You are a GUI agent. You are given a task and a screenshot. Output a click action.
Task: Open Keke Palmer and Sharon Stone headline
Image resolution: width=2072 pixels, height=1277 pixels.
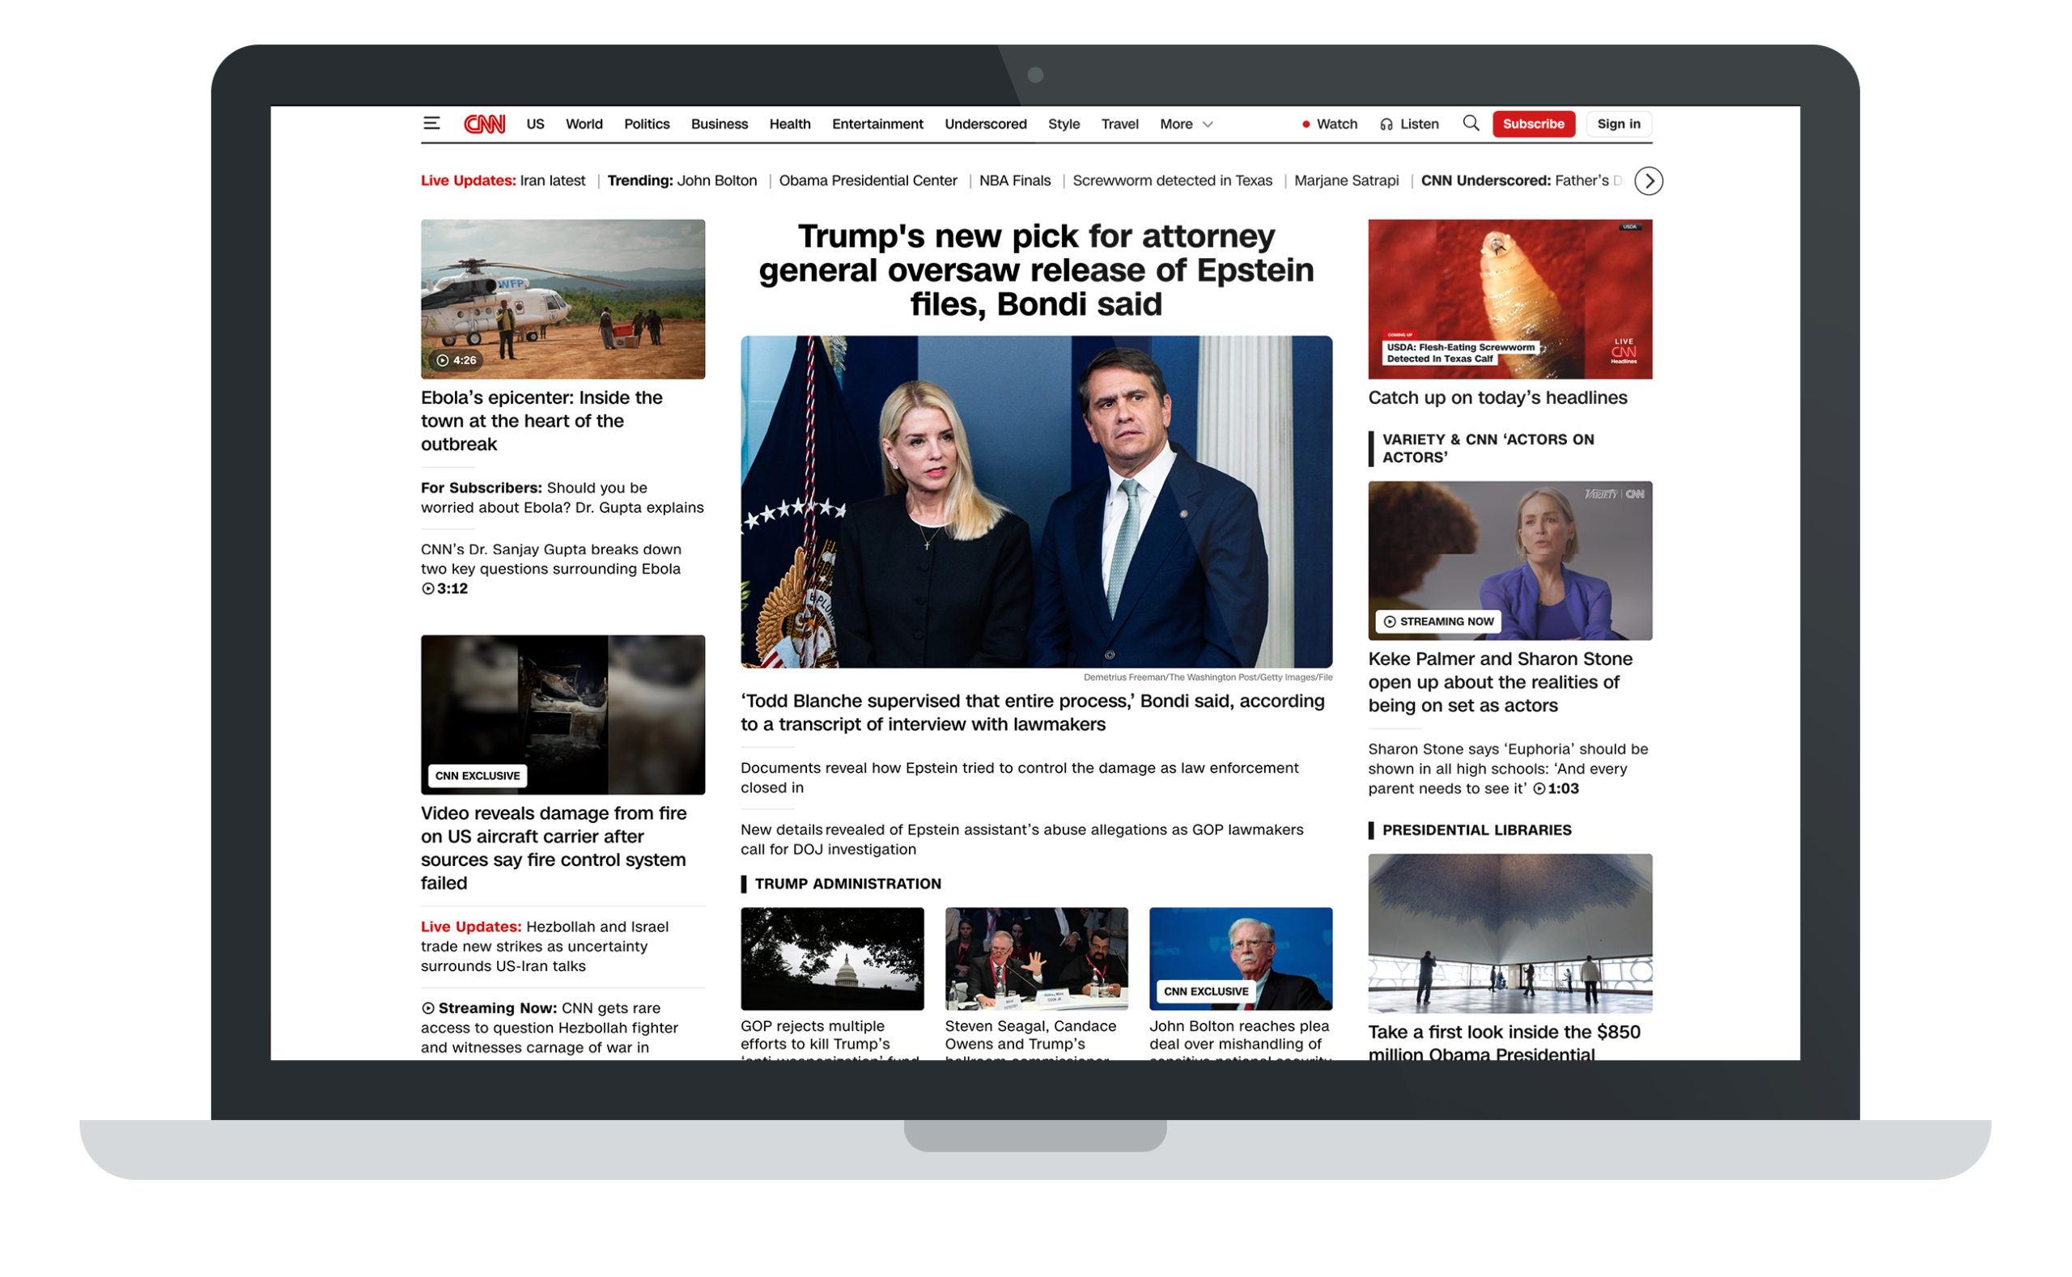click(x=1500, y=682)
